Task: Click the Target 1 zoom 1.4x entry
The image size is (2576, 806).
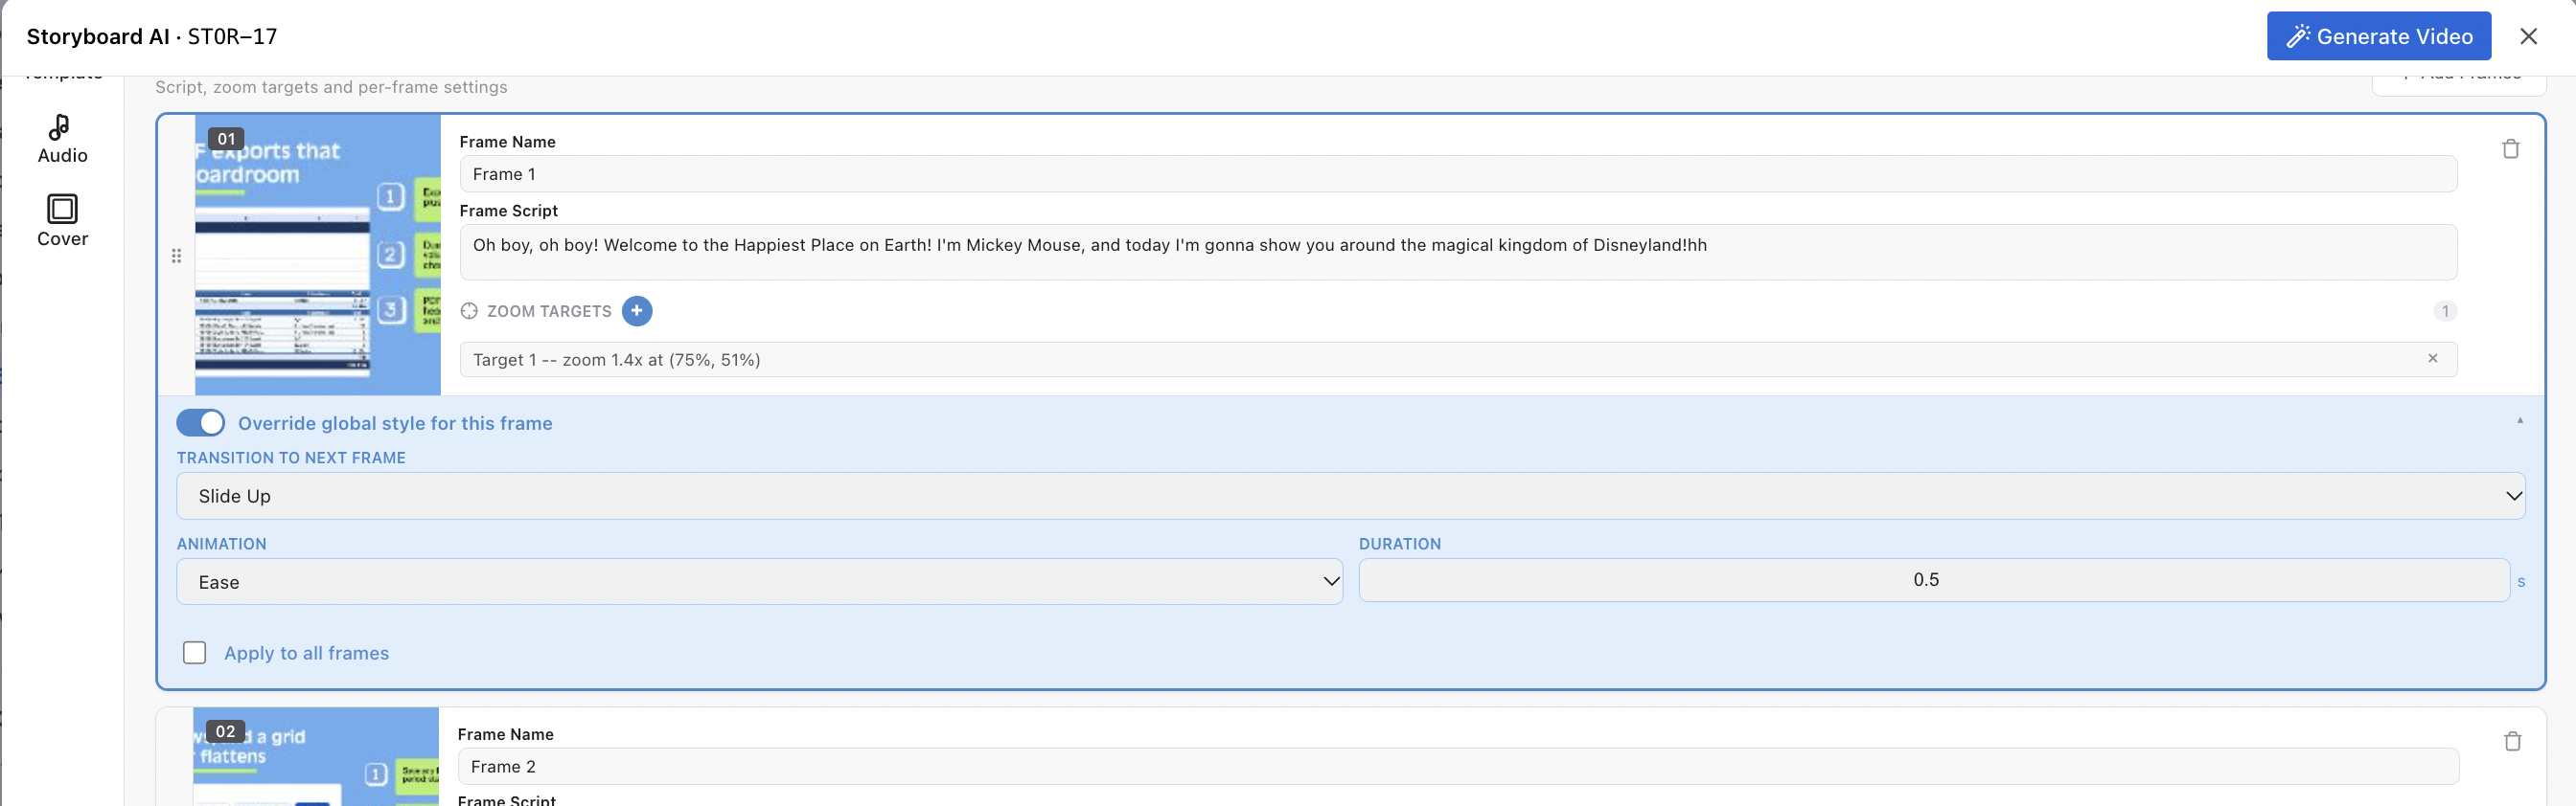Action: click(1458, 360)
